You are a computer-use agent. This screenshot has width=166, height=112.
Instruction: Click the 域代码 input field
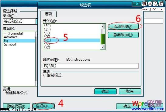[x=91, y=66]
